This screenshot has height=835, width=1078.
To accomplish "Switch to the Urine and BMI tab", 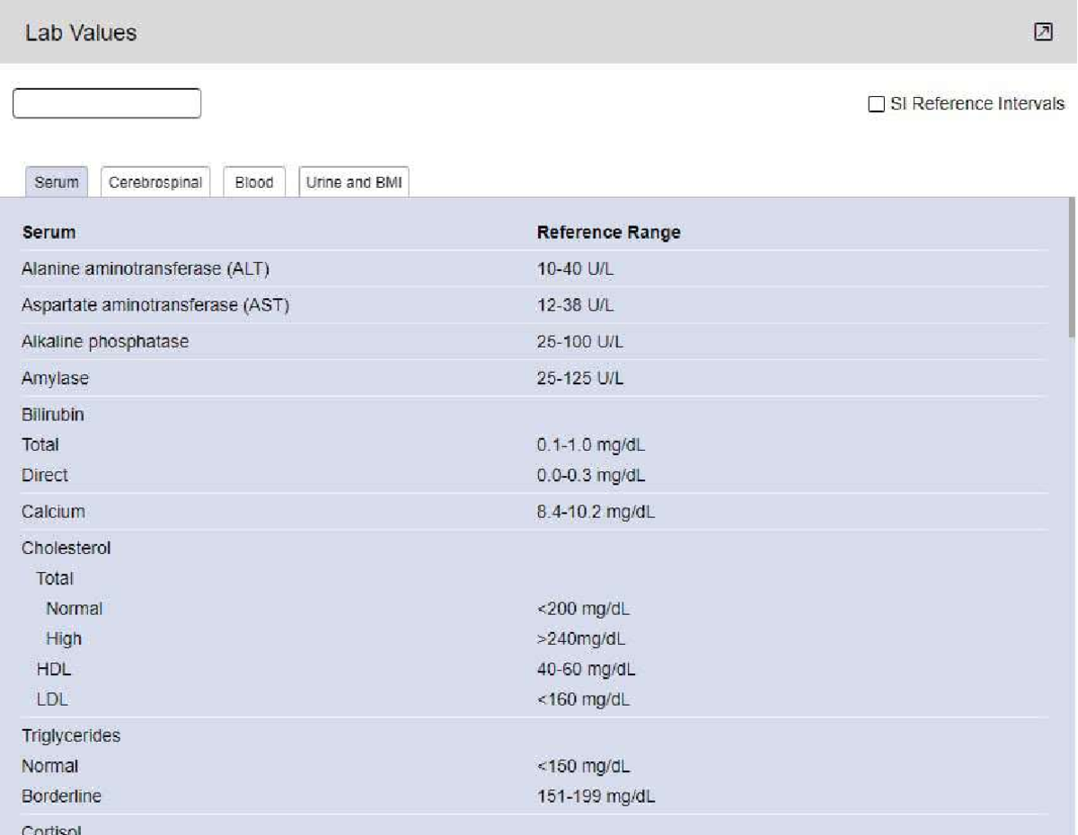I will (x=354, y=182).
